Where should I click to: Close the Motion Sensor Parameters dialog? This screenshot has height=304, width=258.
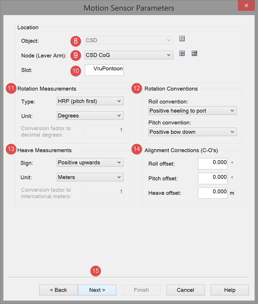pyautogui.click(x=246, y=5)
